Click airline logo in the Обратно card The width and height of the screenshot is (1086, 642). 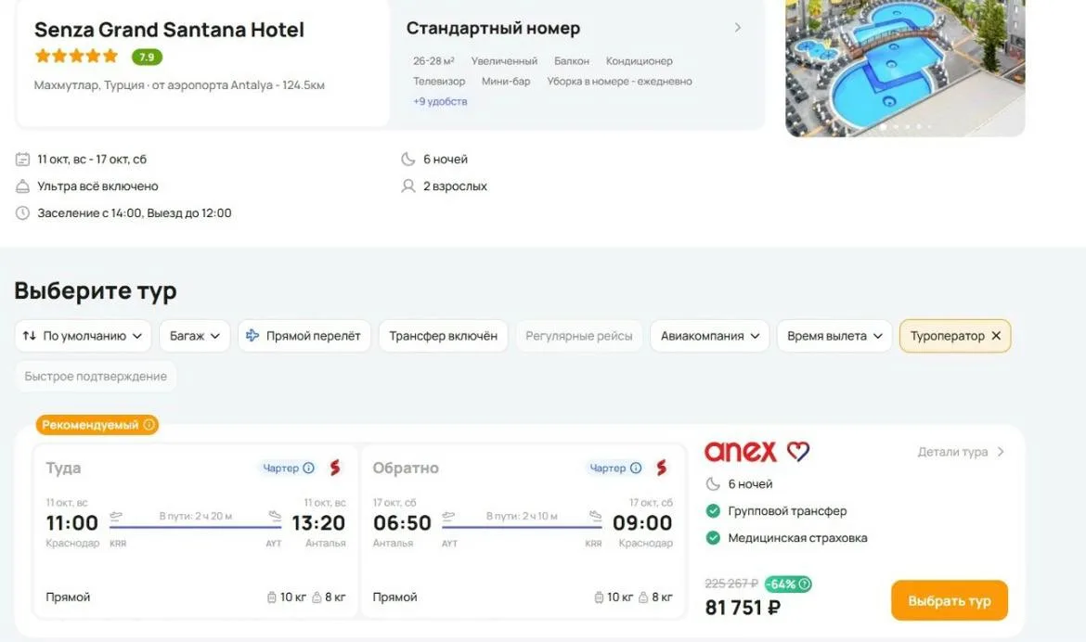662,469
